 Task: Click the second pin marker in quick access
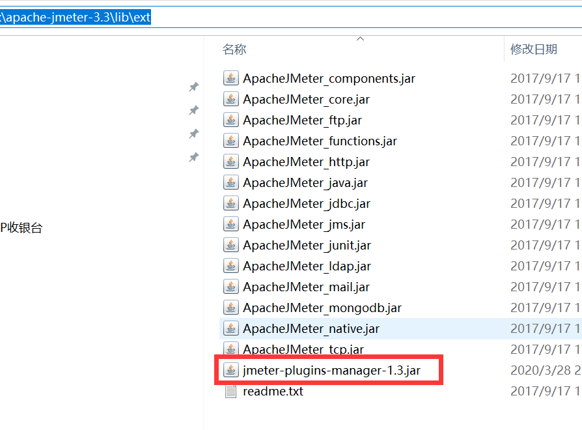193,110
